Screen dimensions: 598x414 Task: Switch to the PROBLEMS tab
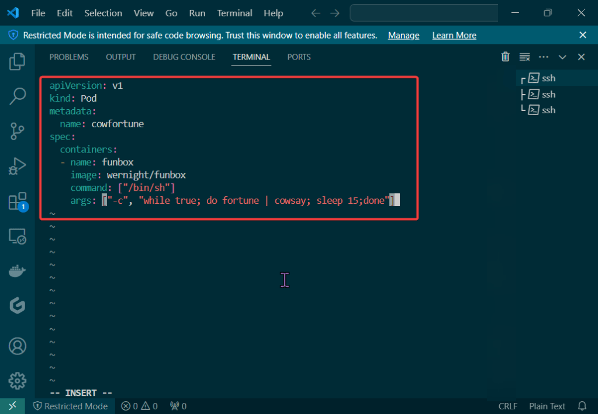click(69, 57)
